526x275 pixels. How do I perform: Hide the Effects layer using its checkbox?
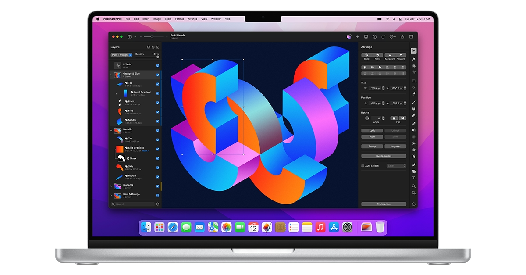[x=158, y=65]
